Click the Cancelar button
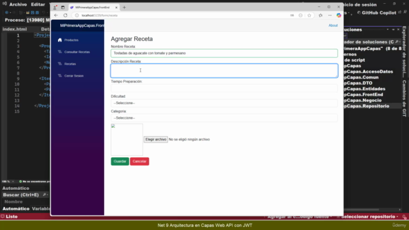Viewport: 409px width, 230px height. pyautogui.click(x=139, y=162)
